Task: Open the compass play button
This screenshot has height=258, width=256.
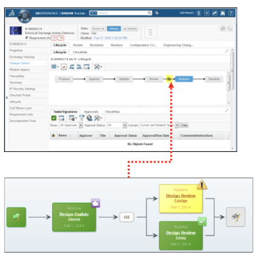Action: pos(24,16)
